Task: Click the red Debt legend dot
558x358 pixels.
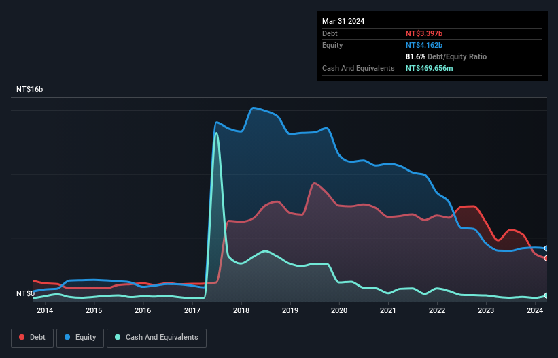Action: (x=22, y=337)
